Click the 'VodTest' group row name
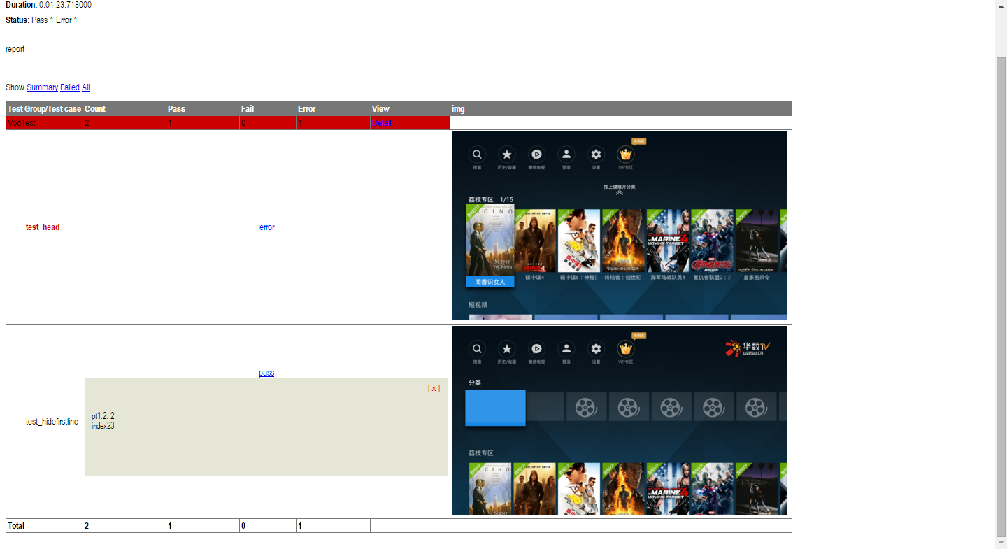The image size is (1007, 549). pyautogui.click(x=21, y=123)
